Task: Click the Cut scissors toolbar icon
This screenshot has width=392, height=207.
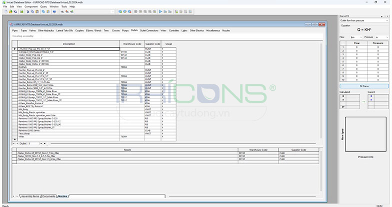Action: click(27, 11)
